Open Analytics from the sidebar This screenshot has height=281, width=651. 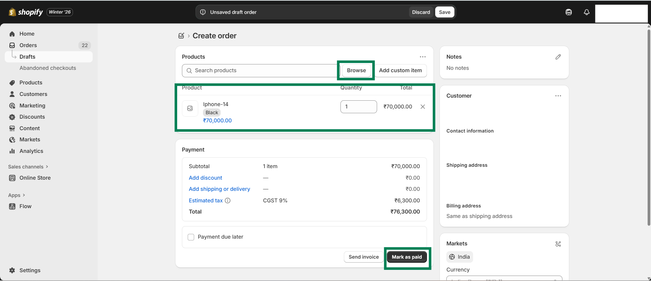coord(31,151)
